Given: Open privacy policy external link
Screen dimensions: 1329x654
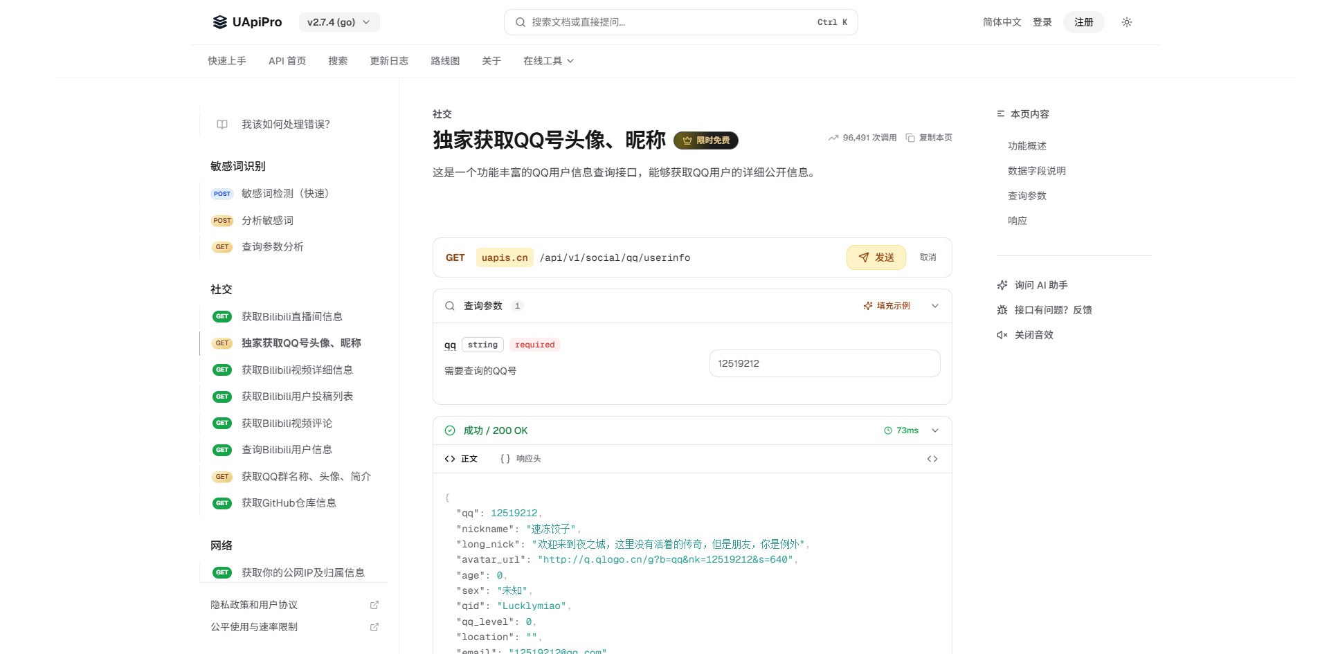Looking at the screenshot, I should [374, 605].
